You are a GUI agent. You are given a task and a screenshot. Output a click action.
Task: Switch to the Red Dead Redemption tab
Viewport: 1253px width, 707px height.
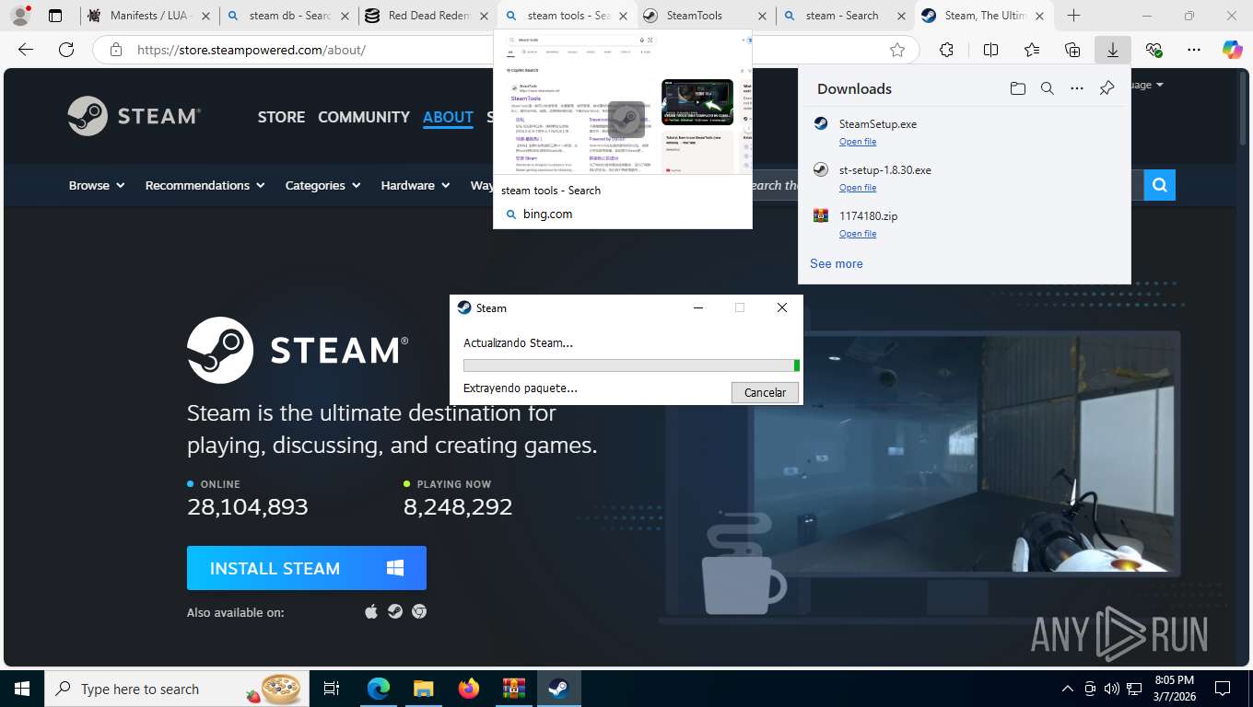tap(428, 16)
